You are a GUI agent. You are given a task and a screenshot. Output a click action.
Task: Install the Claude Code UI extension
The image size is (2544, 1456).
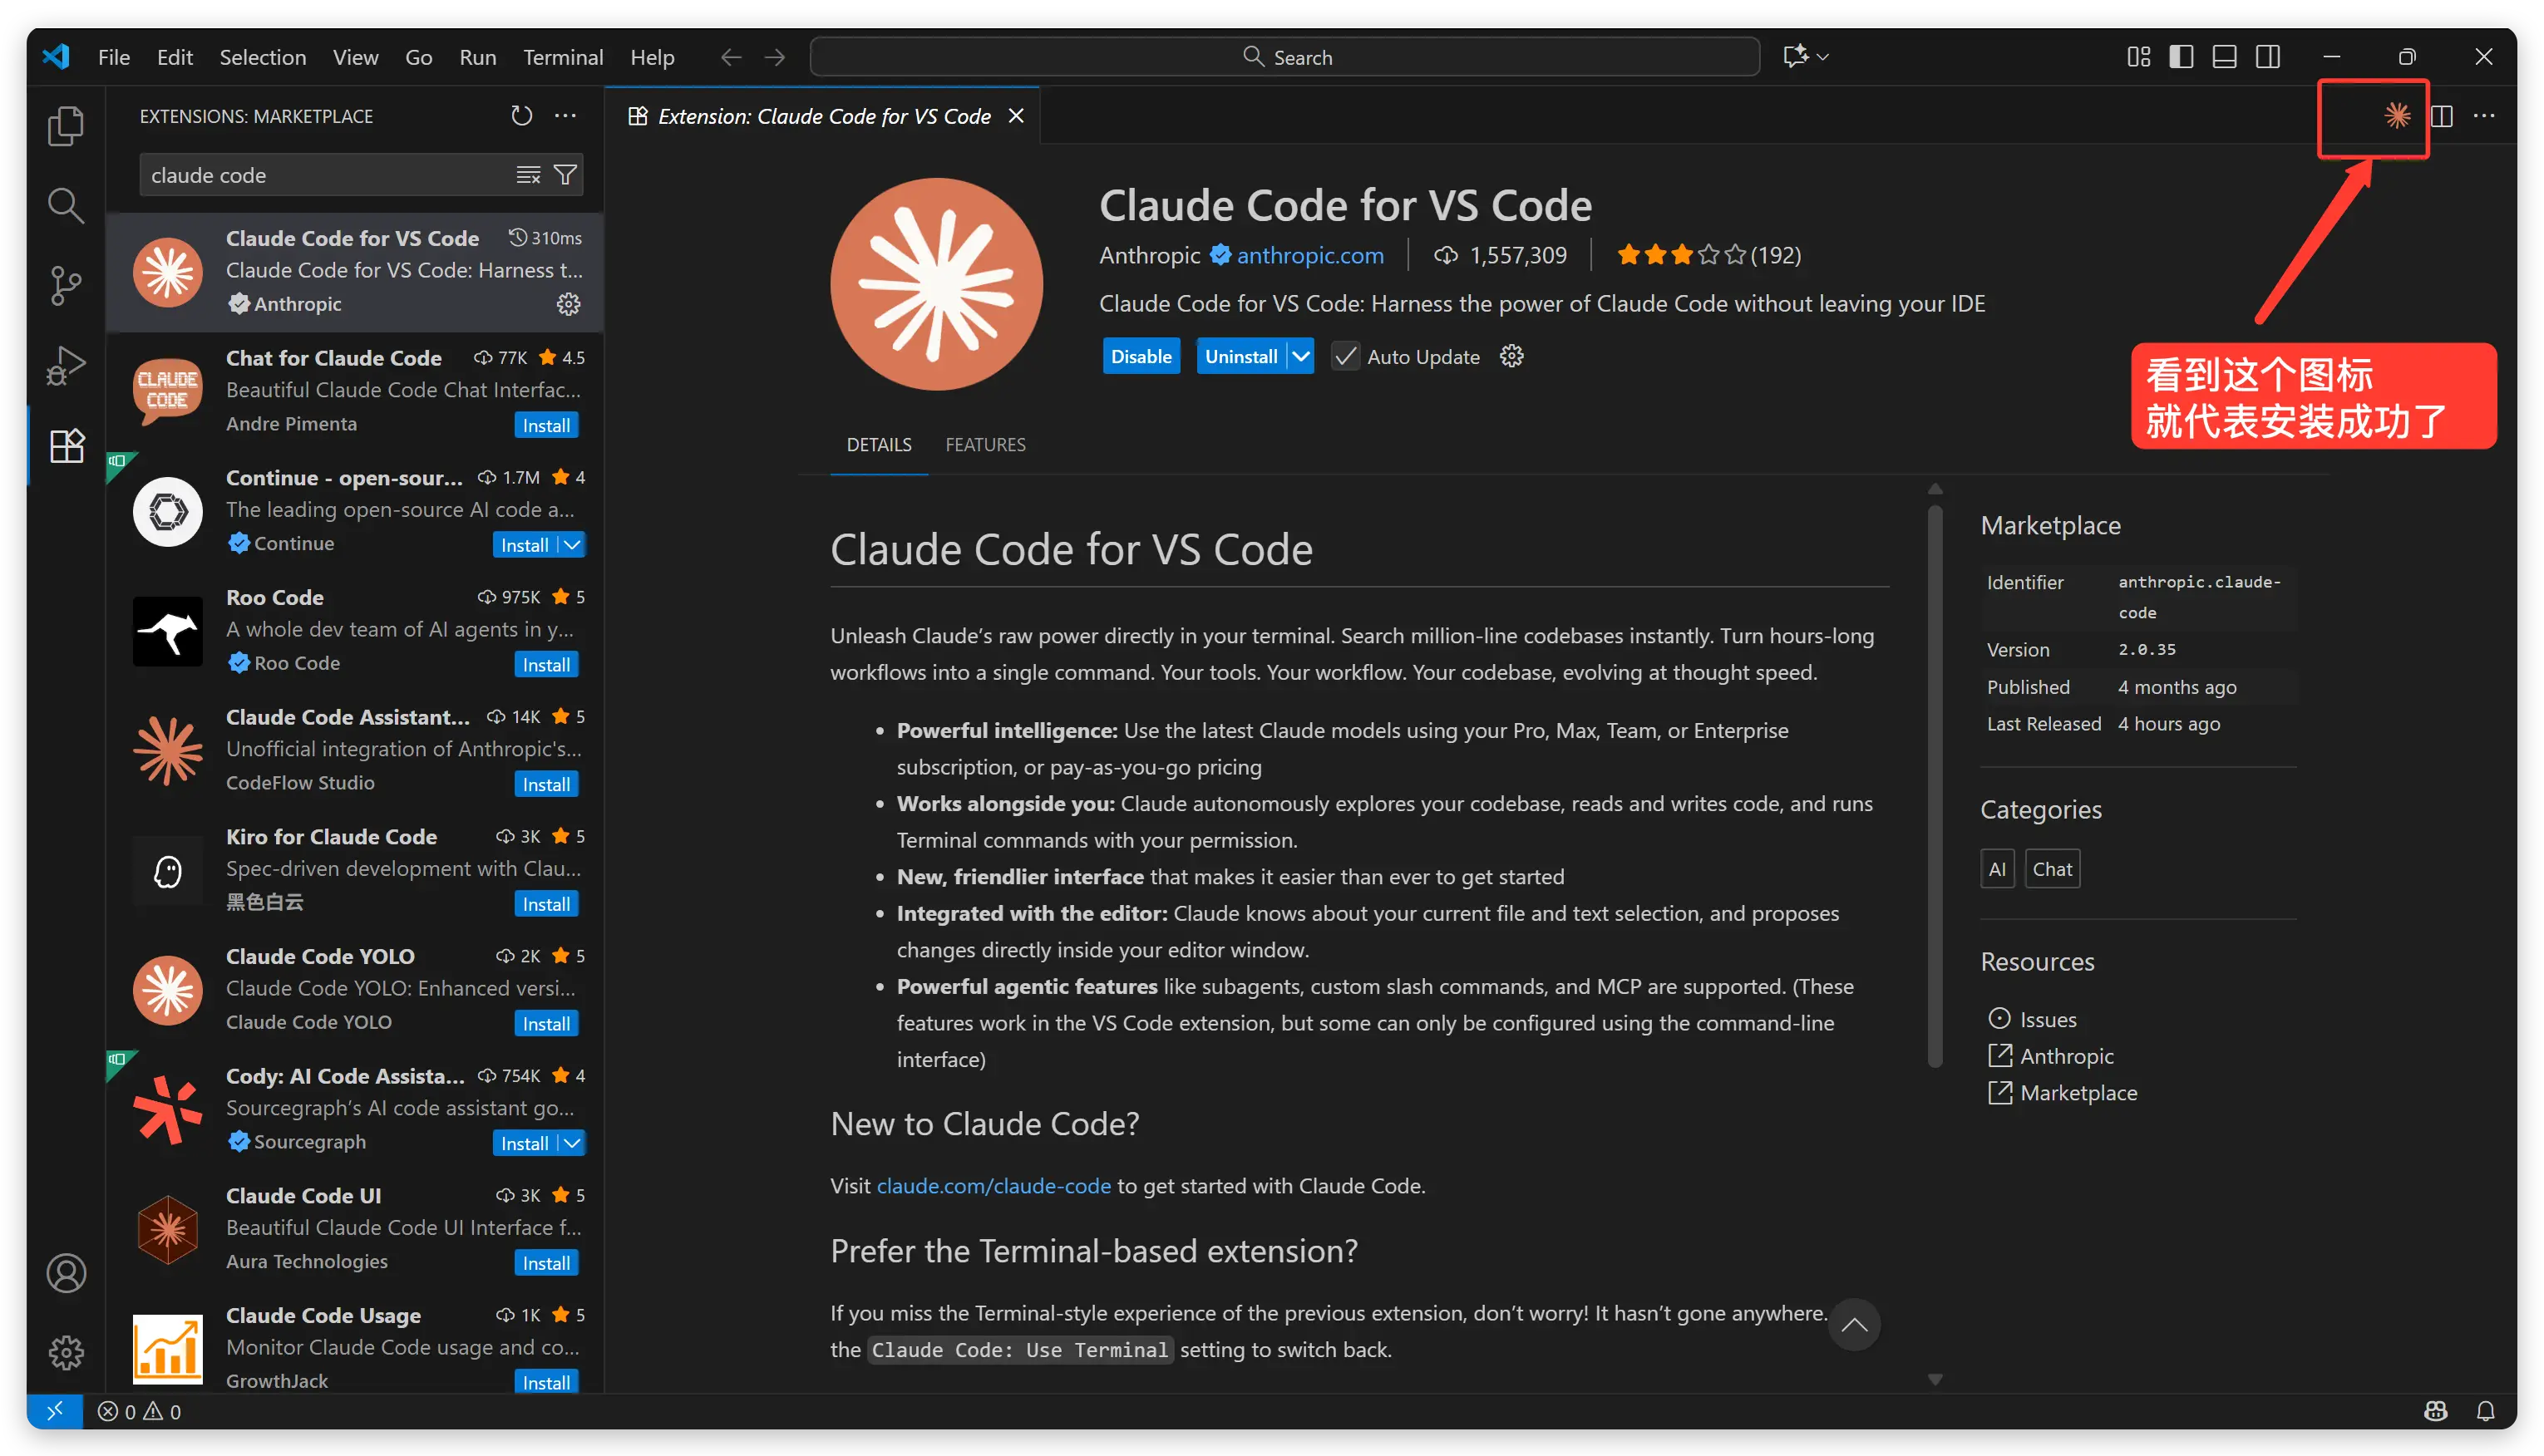tap(546, 1263)
